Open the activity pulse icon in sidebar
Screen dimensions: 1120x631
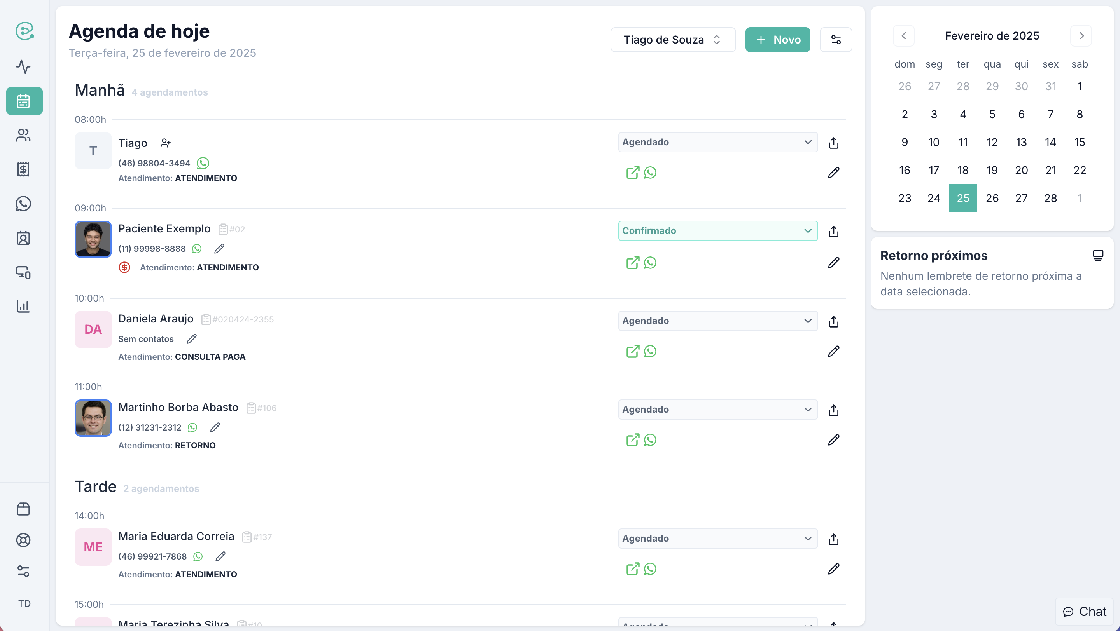tap(23, 67)
